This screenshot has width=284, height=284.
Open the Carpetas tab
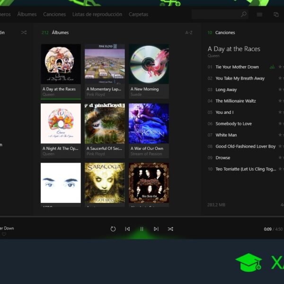pos(138,14)
